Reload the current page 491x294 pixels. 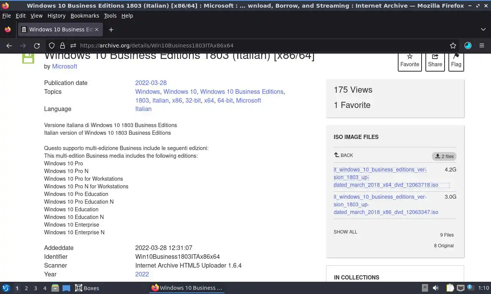(x=37, y=46)
